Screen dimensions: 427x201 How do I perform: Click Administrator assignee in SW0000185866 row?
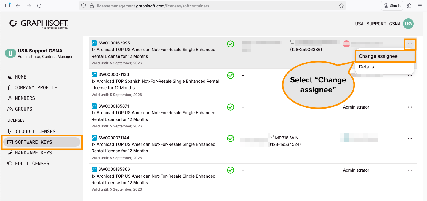click(356, 170)
